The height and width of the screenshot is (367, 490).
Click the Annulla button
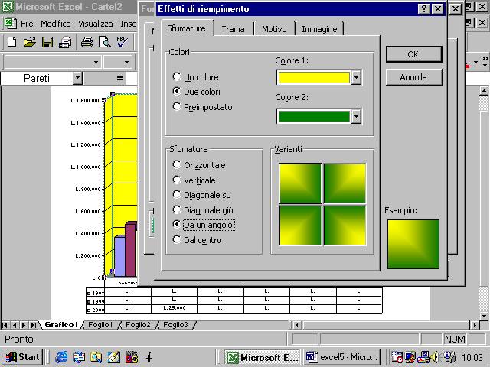tap(413, 77)
